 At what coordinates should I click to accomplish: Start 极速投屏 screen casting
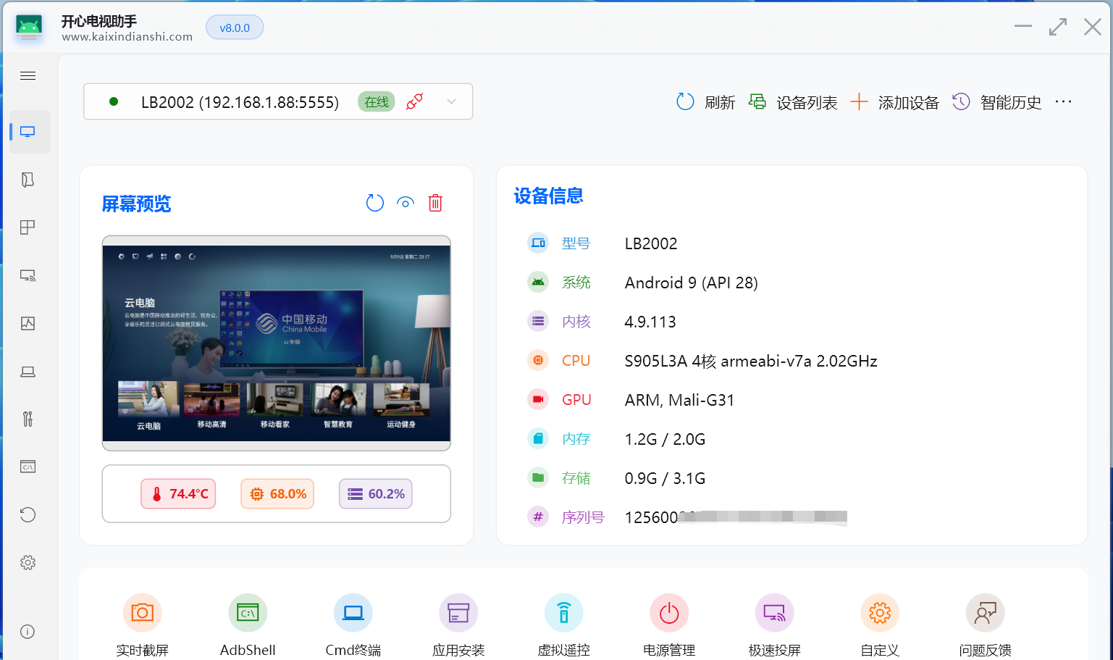point(774,613)
